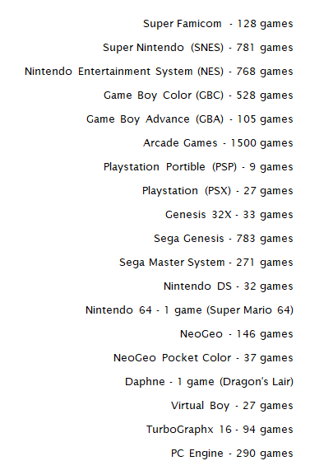This screenshot has height=470, width=310.
Task: Click the Super Famicom 128 games line
Action: (218, 24)
